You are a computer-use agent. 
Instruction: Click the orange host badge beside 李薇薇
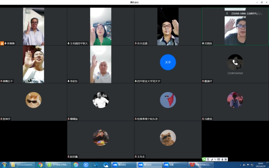[2, 43]
